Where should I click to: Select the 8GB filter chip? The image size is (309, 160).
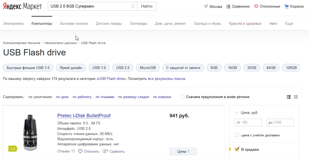coord(214,68)
